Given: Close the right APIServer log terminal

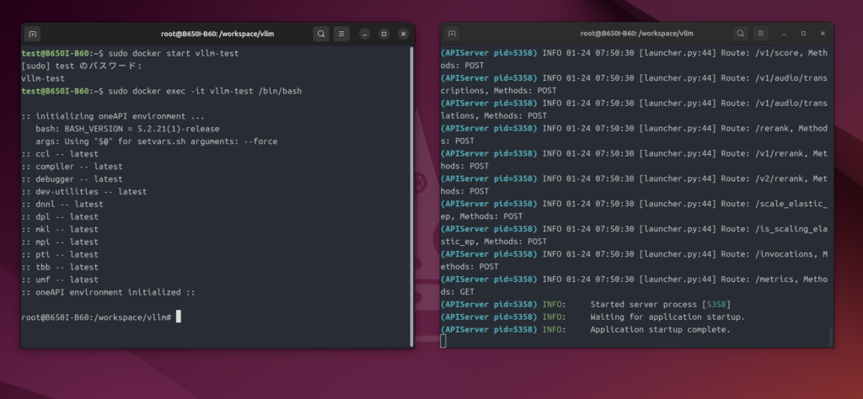Looking at the screenshot, I should 823,34.
